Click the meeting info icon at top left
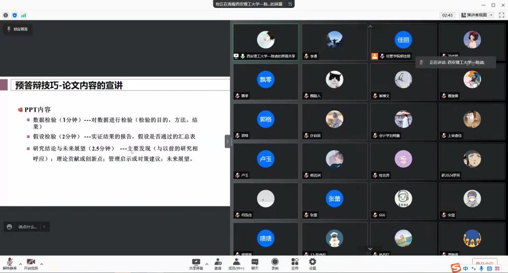The image size is (508, 273). click(x=5, y=15)
